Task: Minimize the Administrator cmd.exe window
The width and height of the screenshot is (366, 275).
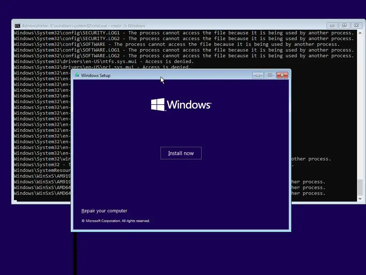Action: (x=332, y=25)
